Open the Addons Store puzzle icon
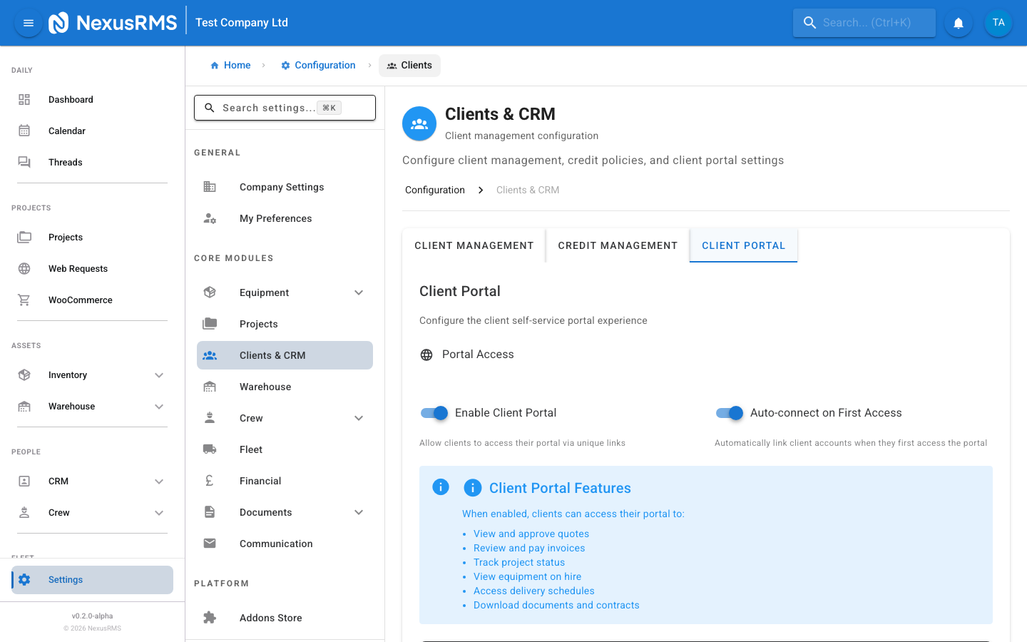Image resolution: width=1027 pixels, height=642 pixels. point(210,618)
